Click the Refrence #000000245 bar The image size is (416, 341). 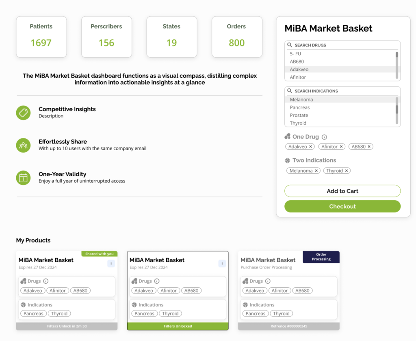[x=289, y=326]
